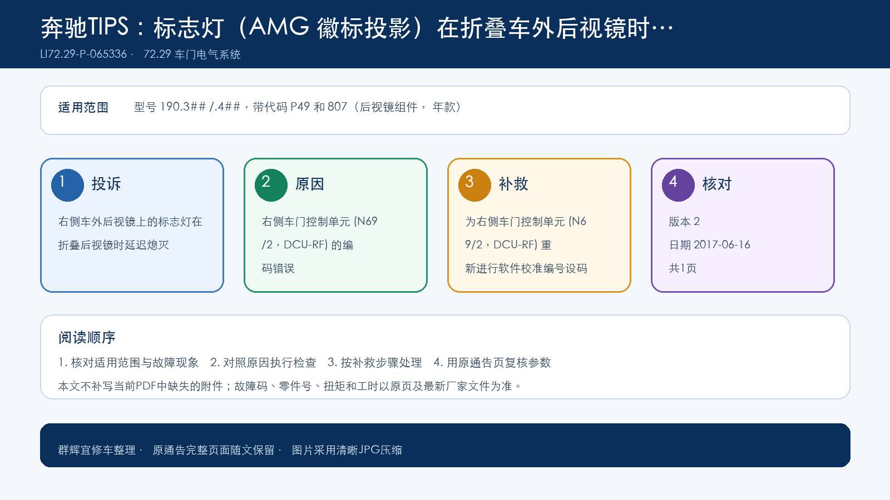Click step 2. 对照原因执行检查
Screen dimensions: 890x500
[x=263, y=363]
